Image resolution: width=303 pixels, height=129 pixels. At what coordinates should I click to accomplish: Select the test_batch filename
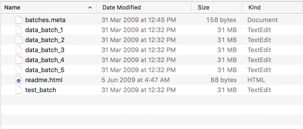point(41,90)
